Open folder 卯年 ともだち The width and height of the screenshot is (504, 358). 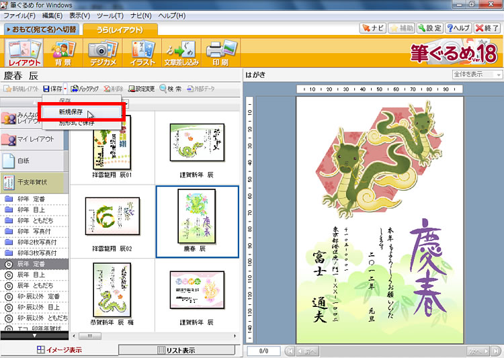(34, 220)
